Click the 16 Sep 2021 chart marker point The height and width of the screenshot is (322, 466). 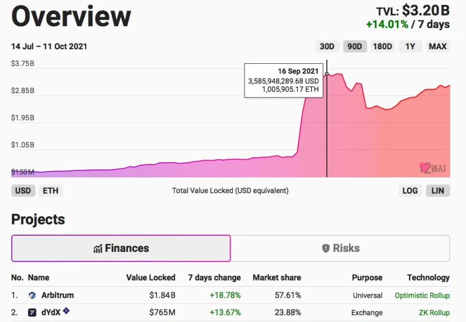[327, 74]
